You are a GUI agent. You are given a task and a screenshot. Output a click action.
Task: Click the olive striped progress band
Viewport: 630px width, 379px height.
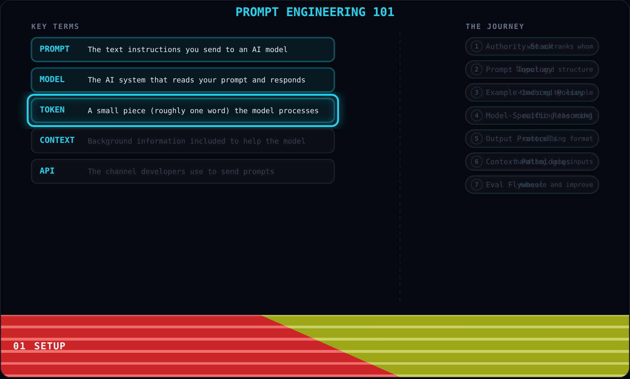coord(490,346)
